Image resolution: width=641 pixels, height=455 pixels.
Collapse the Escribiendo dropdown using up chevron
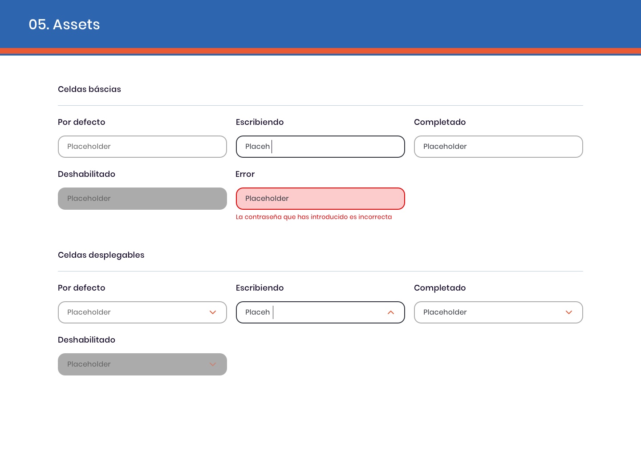click(x=391, y=312)
